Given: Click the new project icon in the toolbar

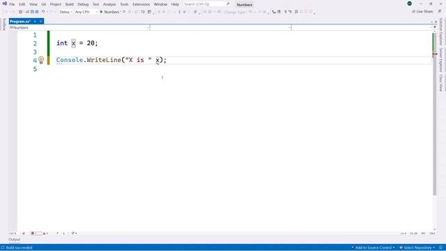Looking at the screenshot, I should (20, 12).
